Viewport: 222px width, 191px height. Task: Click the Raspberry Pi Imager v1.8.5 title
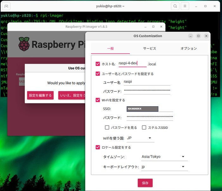click(x=86, y=27)
